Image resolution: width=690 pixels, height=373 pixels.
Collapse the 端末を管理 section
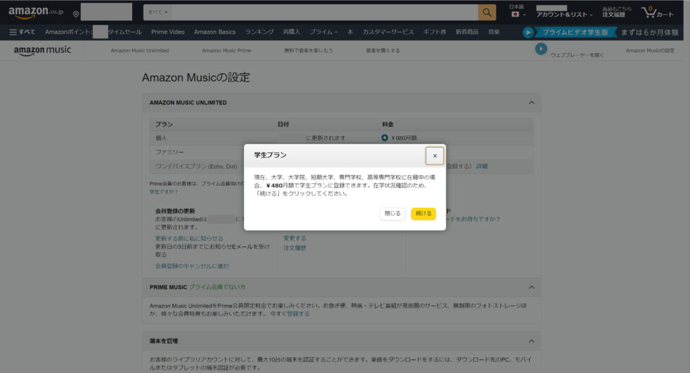(x=531, y=341)
